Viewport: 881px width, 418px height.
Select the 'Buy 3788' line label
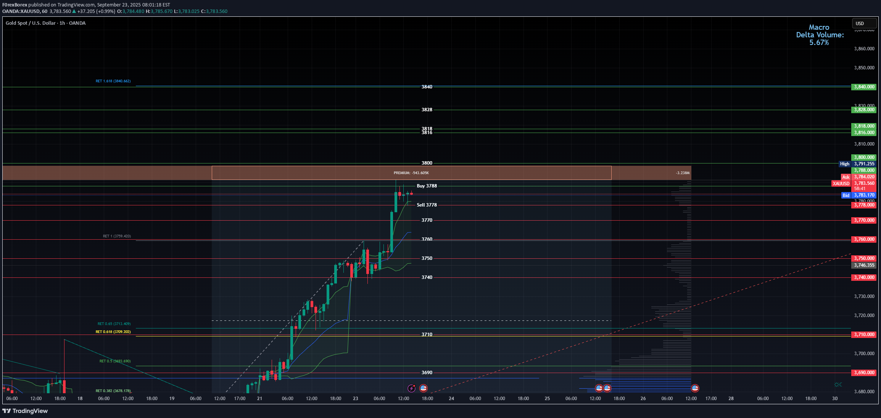click(427, 186)
